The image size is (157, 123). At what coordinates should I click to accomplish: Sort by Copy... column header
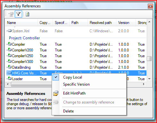click(x=45, y=23)
